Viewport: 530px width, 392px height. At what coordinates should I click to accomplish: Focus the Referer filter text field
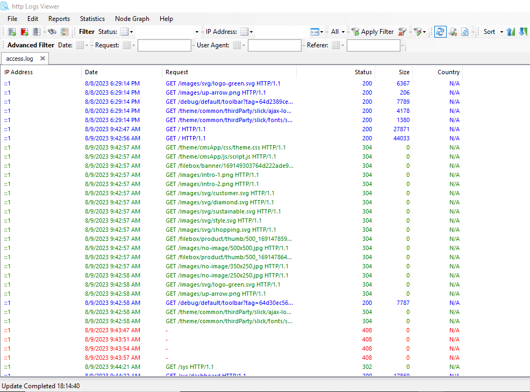[374, 45]
